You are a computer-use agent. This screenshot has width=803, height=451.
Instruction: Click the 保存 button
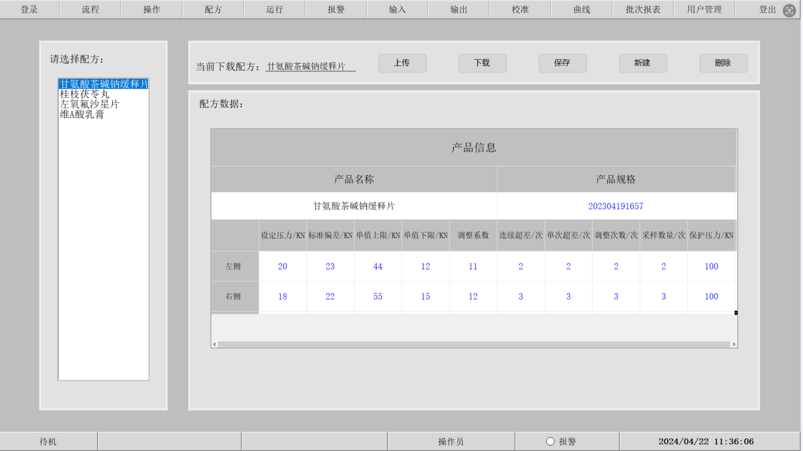click(x=562, y=63)
